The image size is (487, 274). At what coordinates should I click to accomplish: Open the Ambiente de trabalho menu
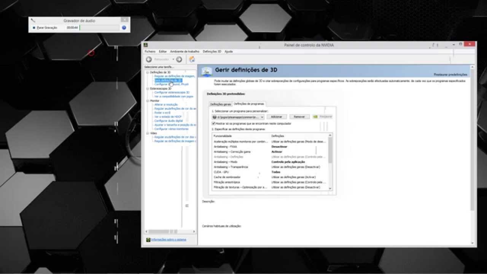click(x=185, y=51)
